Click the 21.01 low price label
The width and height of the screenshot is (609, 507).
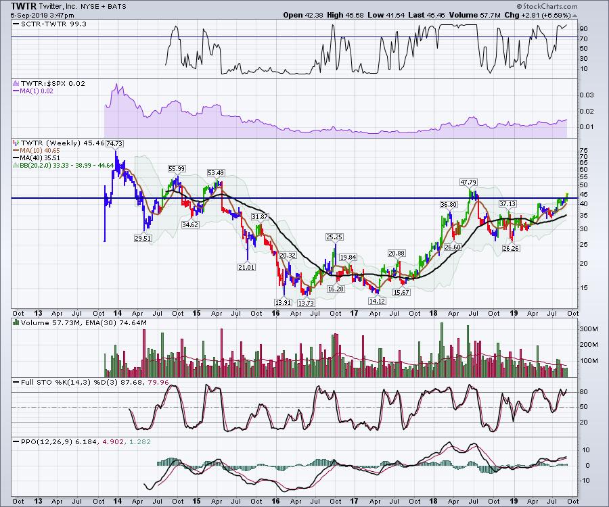(246, 267)
